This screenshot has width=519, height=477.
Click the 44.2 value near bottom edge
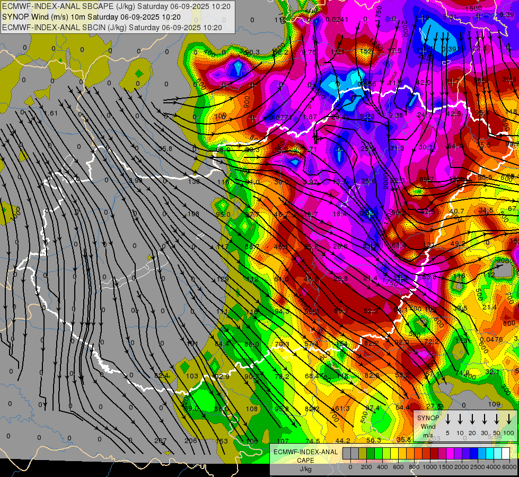point(342,440)
